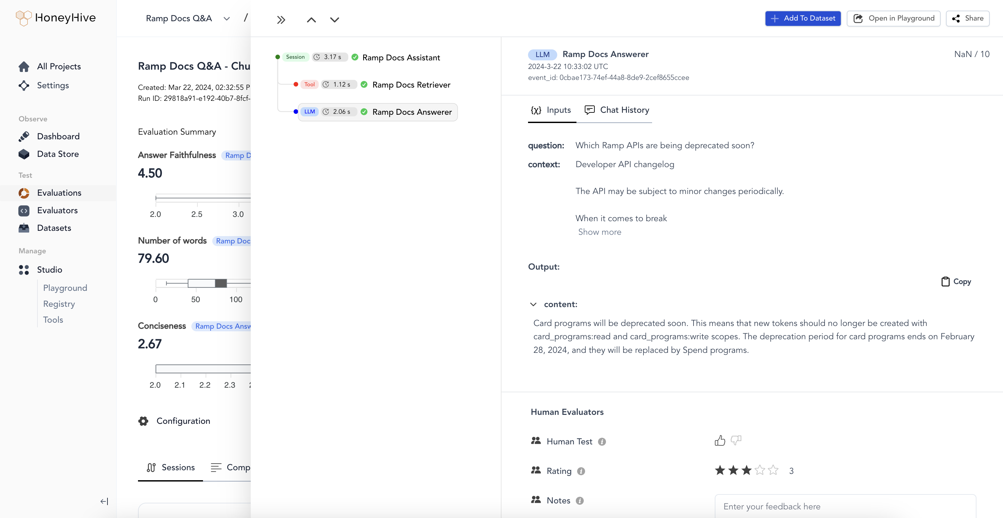Click the Conciseness box plot
Screen dimensions: 1003x518
coord(203,368)
